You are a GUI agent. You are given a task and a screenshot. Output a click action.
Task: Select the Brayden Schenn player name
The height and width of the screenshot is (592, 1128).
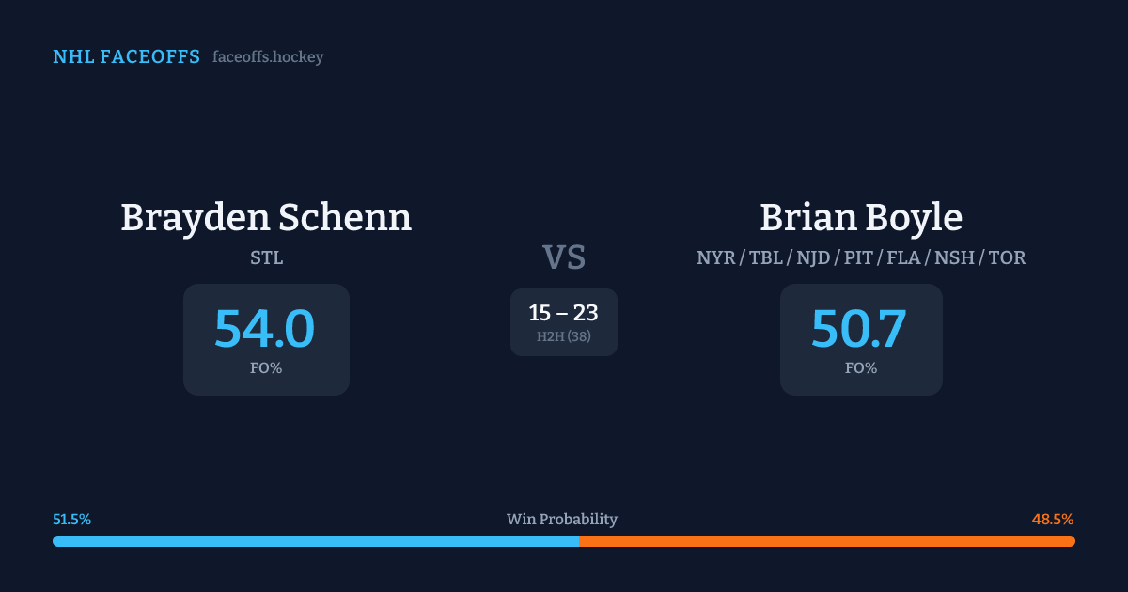tap(266, 217)
